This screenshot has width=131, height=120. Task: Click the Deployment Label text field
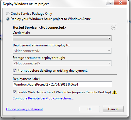(x=62, y=84)
